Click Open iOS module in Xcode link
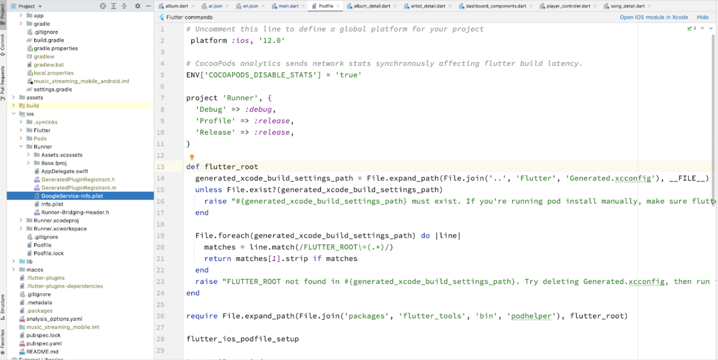This screenshot has height=360, width=718. coord(654,17)
